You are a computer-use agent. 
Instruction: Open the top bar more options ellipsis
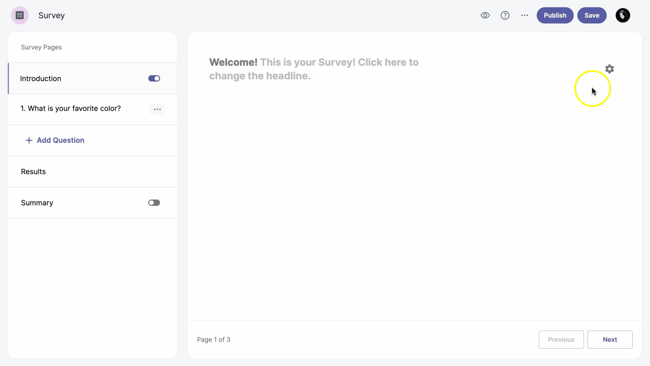pyautogui.click(x=525, y=15)
